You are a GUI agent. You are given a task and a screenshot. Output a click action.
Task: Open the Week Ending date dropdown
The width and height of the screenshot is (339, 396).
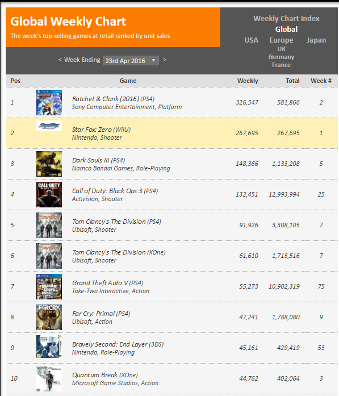(x=131, y=61)
